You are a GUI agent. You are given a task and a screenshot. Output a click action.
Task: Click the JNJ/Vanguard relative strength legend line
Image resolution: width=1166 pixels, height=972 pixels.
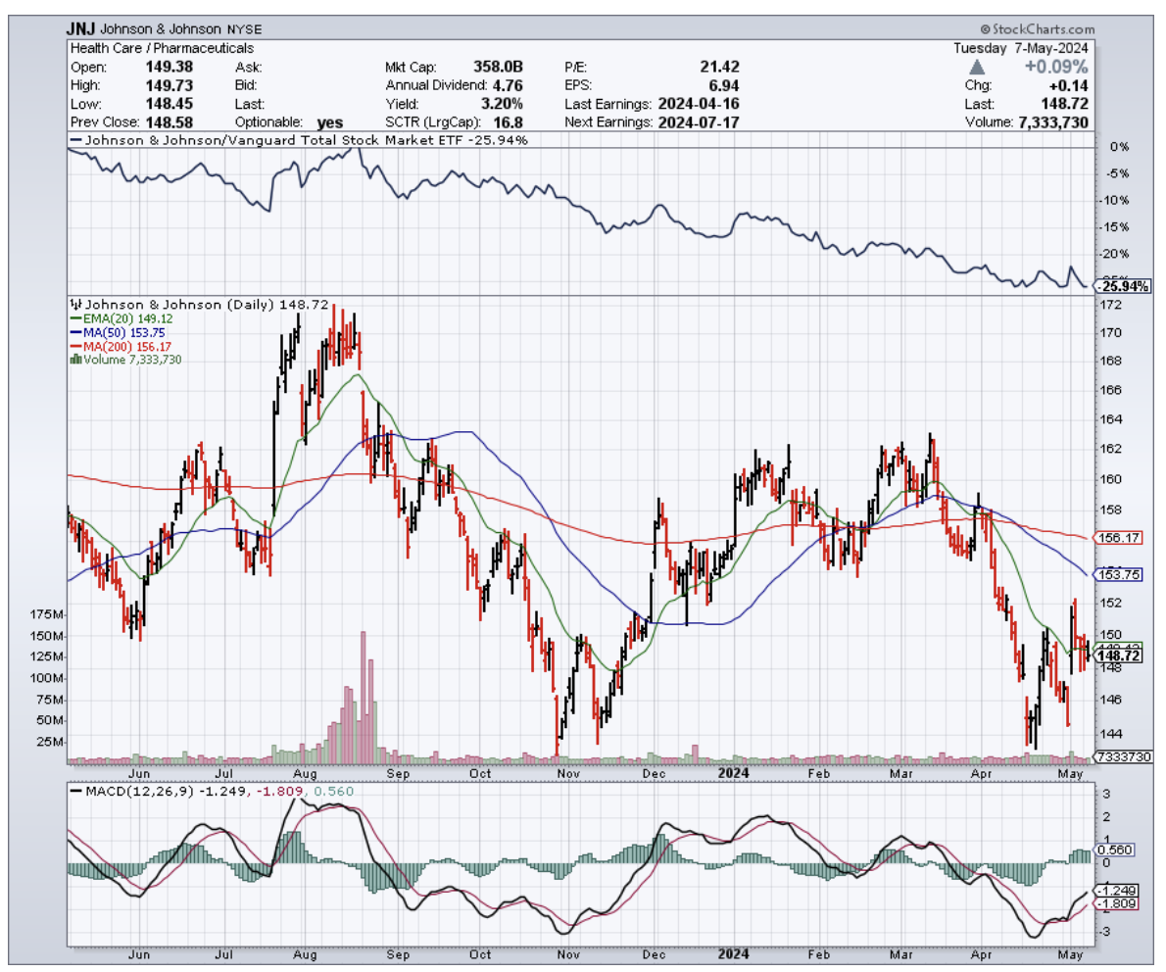click(76, 140)
